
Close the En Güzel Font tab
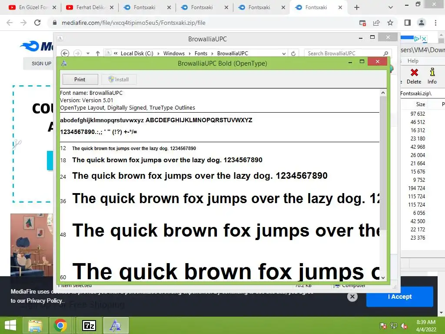coord(54,7)
